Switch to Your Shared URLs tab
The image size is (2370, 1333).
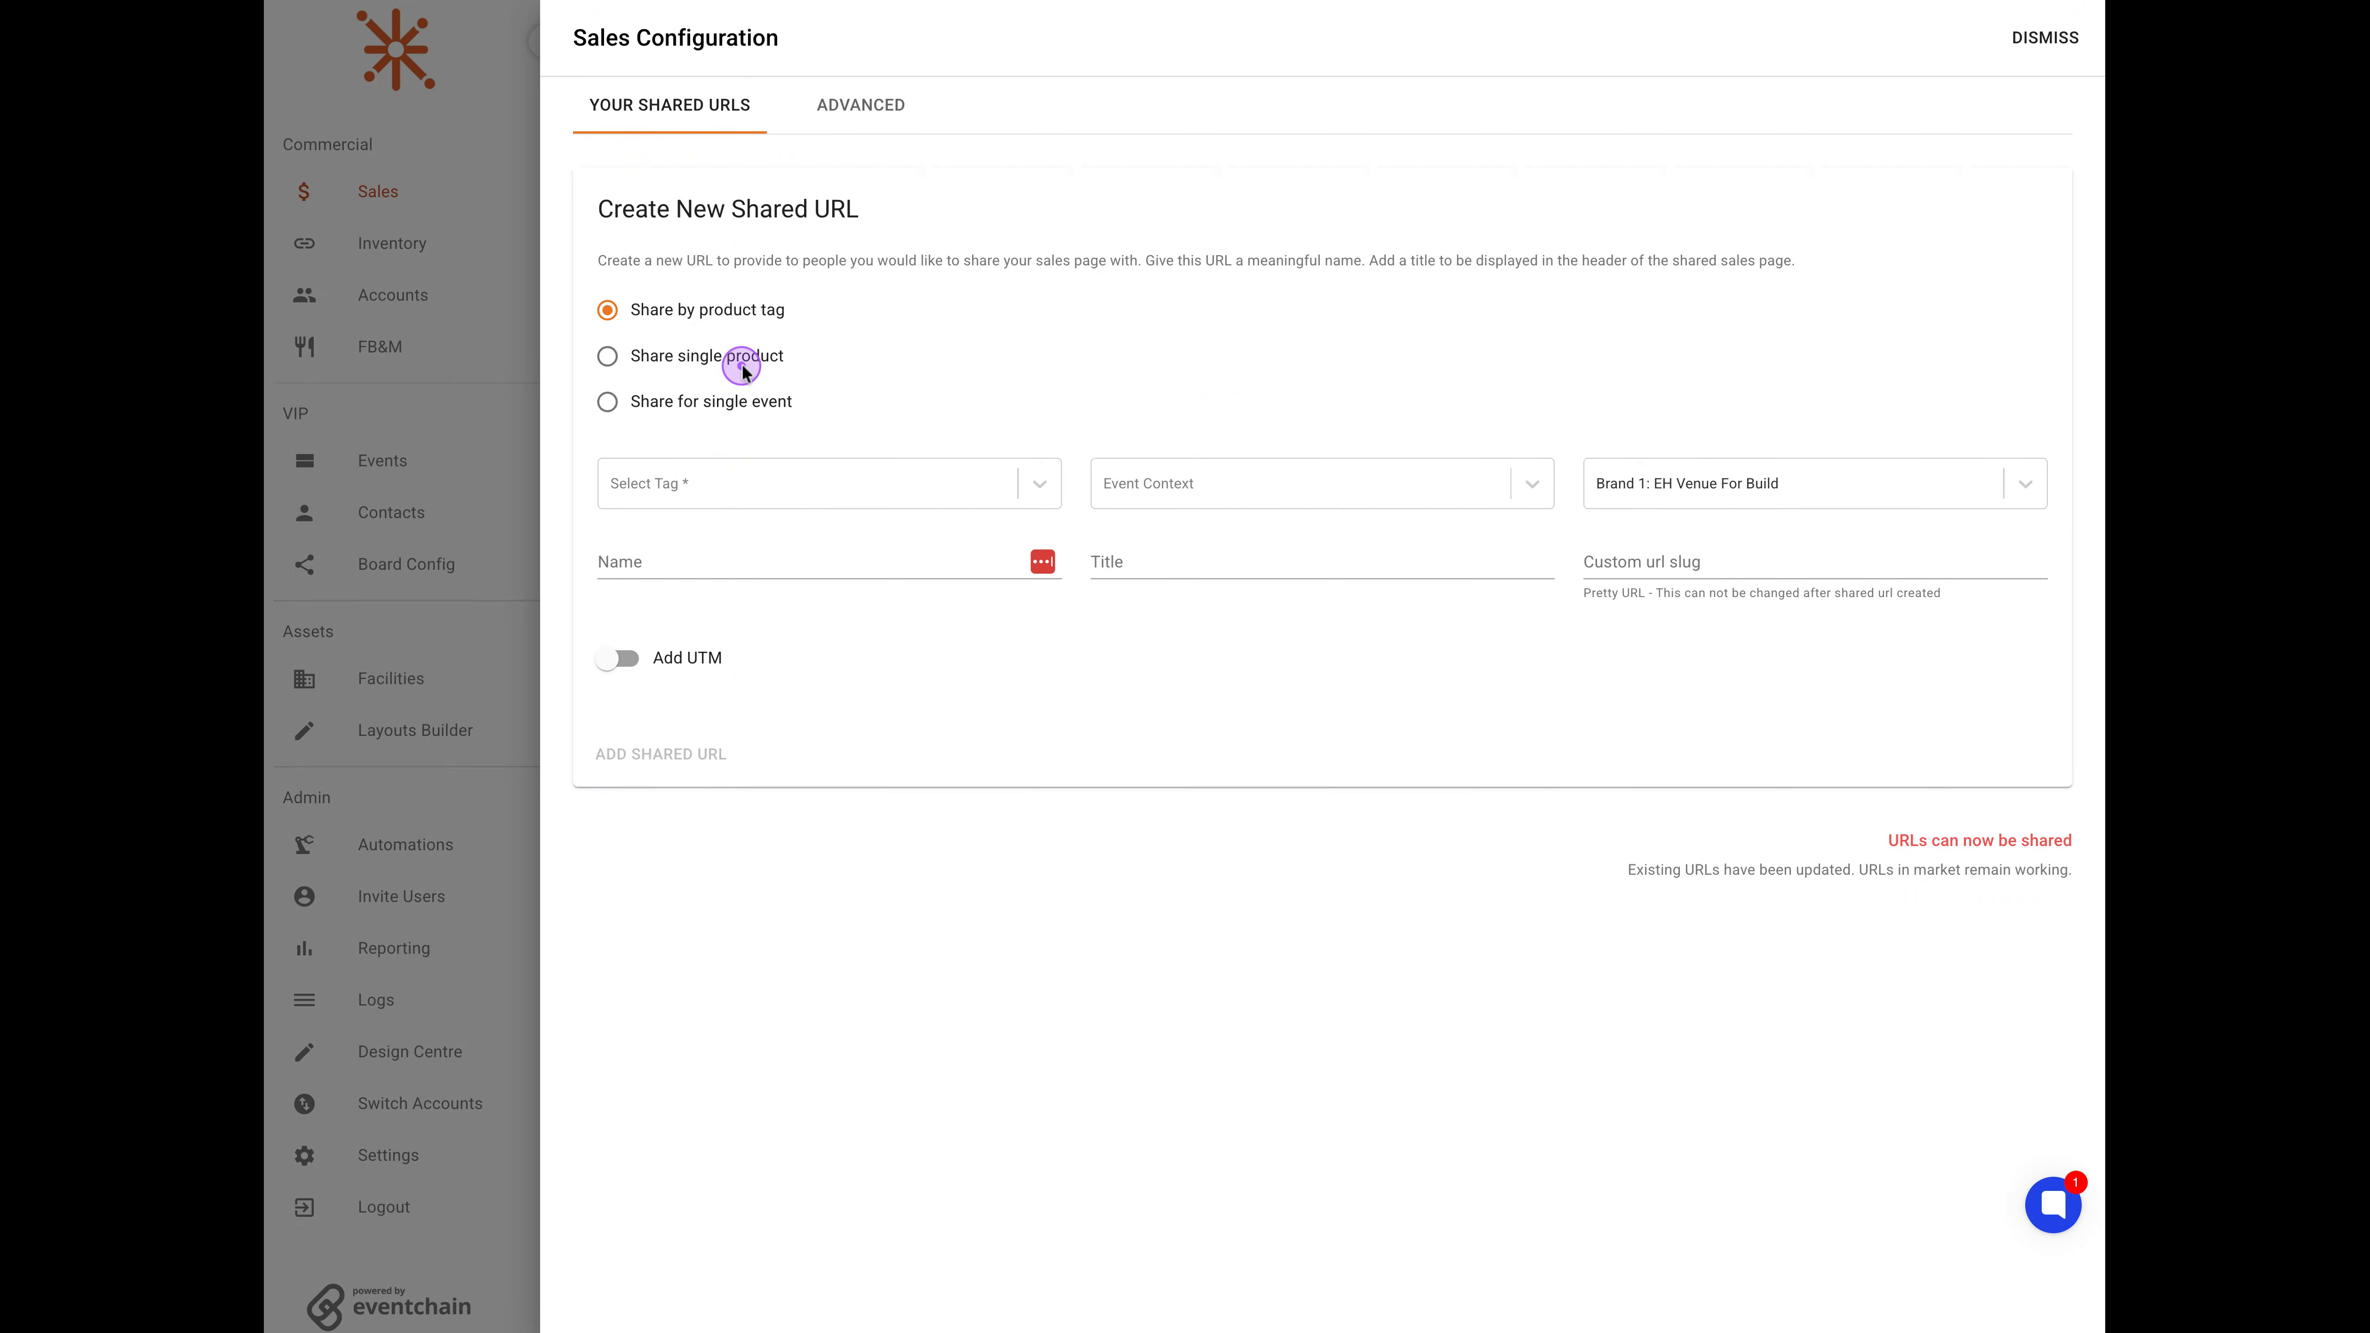[x=670, y=105]
